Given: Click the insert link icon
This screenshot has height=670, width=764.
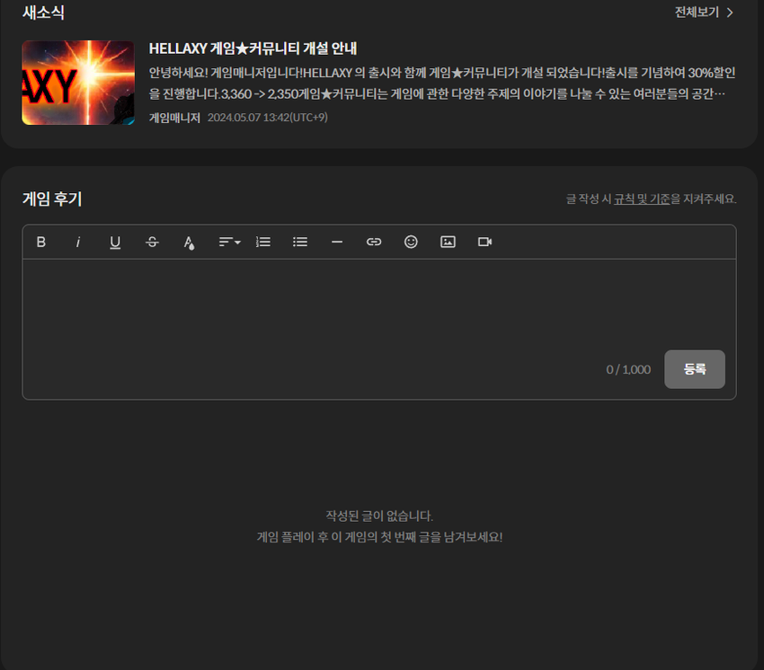Looking at the screenshot, I should (x=374, y=242).
